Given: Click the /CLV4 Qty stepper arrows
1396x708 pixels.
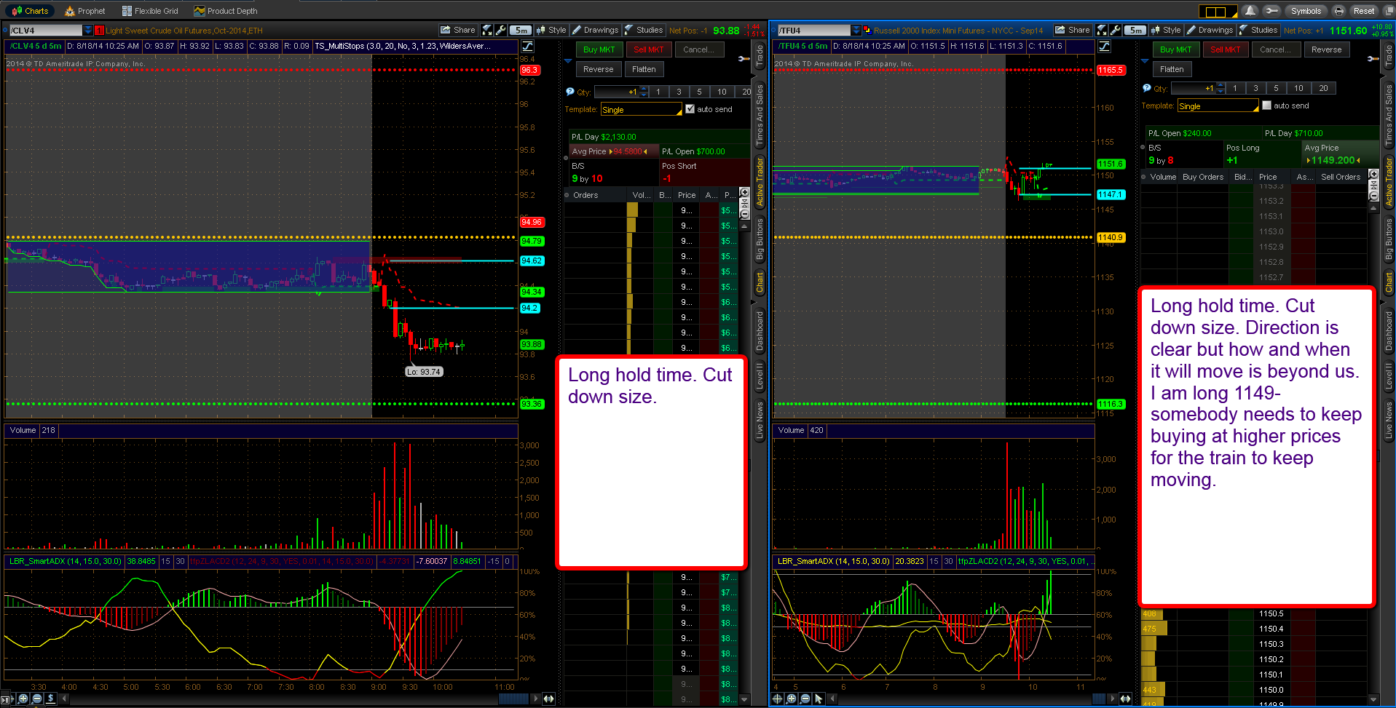Looking at the screenshot, I should 644,92.
